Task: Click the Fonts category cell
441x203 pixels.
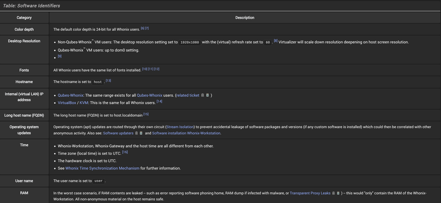Action: 24,70
